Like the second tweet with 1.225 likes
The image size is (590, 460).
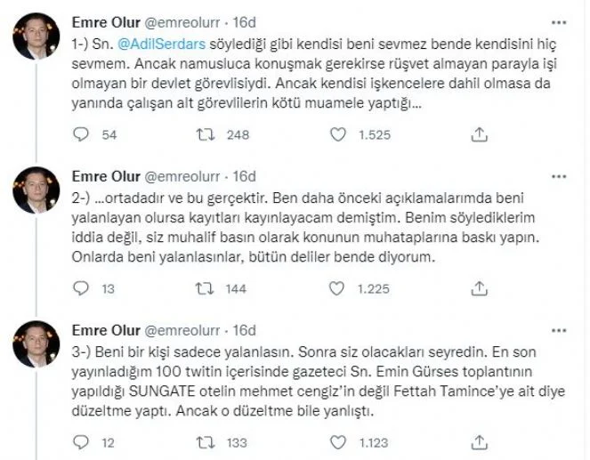coord(336,288)
